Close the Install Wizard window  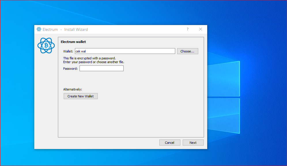point(201,29)
